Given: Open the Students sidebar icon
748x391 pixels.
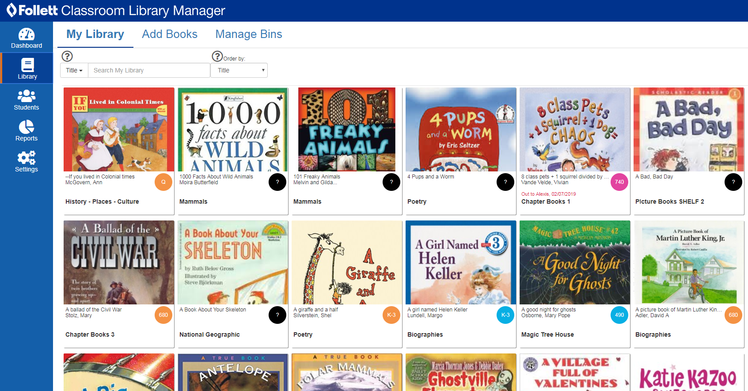Looking at the screenshot, I should pyautogui.click(x=27, y=96).
